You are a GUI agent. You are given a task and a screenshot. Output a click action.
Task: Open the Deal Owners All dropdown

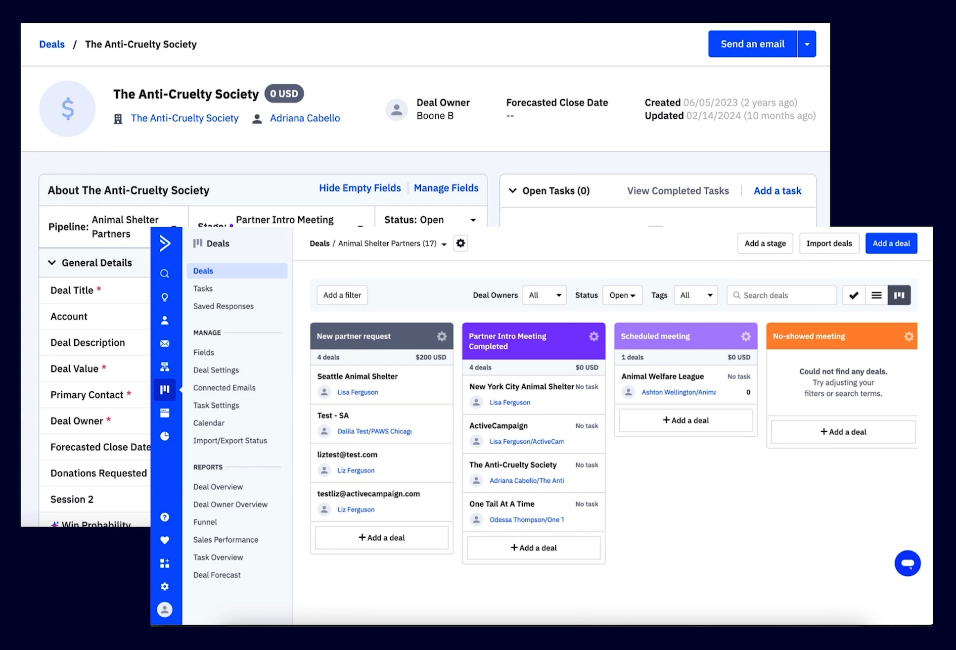(x=545, y=295)
